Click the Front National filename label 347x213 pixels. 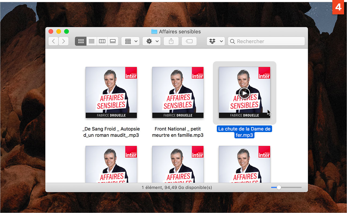(x=178, y=132)
